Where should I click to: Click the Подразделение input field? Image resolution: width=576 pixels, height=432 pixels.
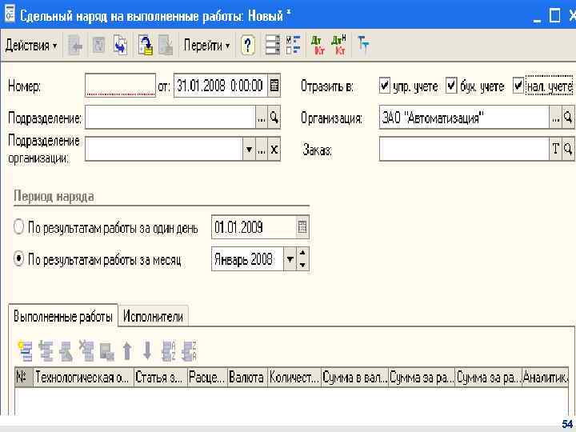click(170, 118)
